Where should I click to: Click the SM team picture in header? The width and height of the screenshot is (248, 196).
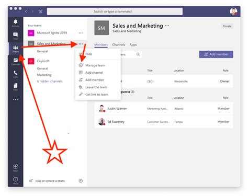click(x=102, y=28)
